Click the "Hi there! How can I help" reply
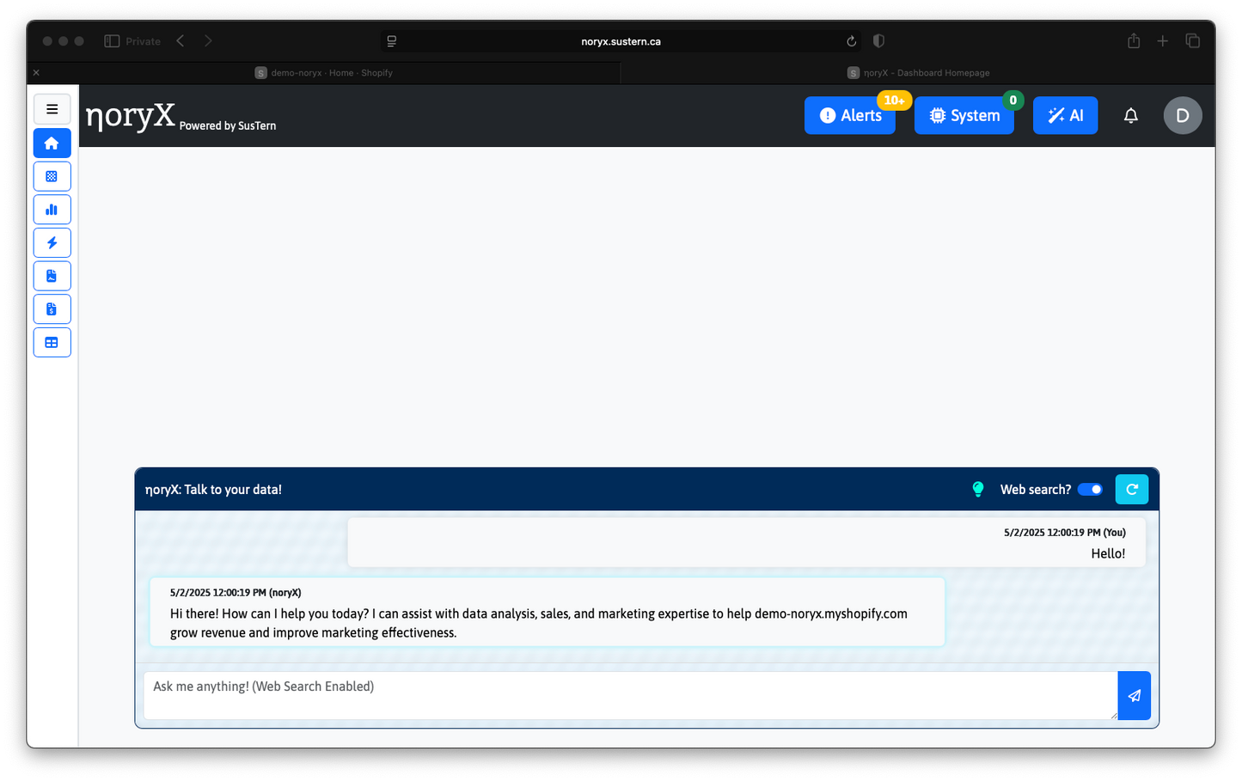Viewport: 1242px width, 781px height. point(539,623)
